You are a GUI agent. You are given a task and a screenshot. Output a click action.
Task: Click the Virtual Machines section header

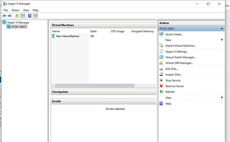[104, 25]
